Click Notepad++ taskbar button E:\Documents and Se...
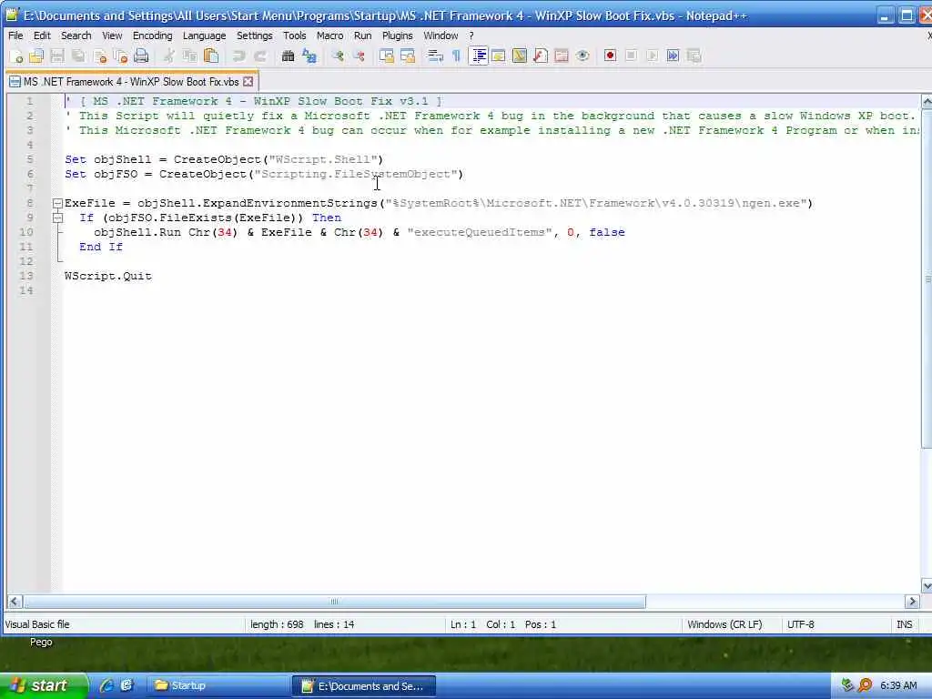 (x=364, y=685)
